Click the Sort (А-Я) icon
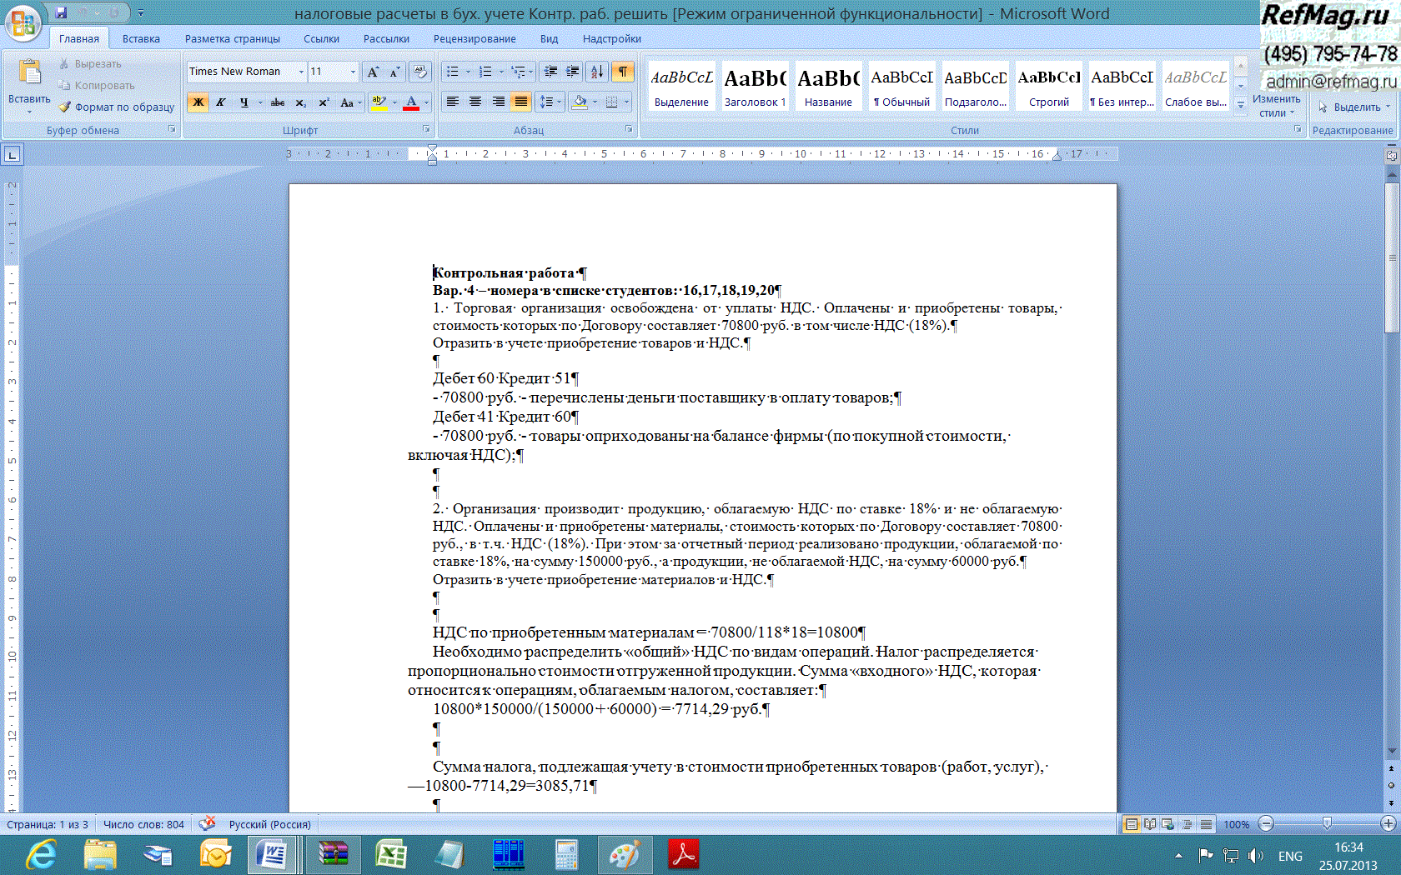 [x=597, y=72]
